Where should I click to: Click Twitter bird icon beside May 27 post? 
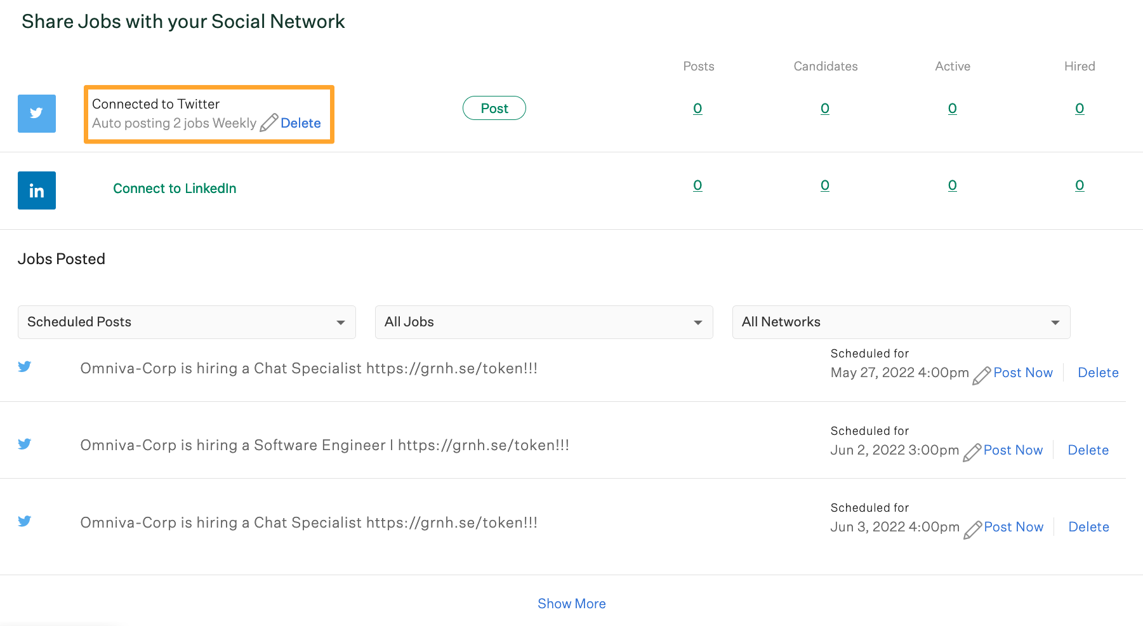point(25,366)
